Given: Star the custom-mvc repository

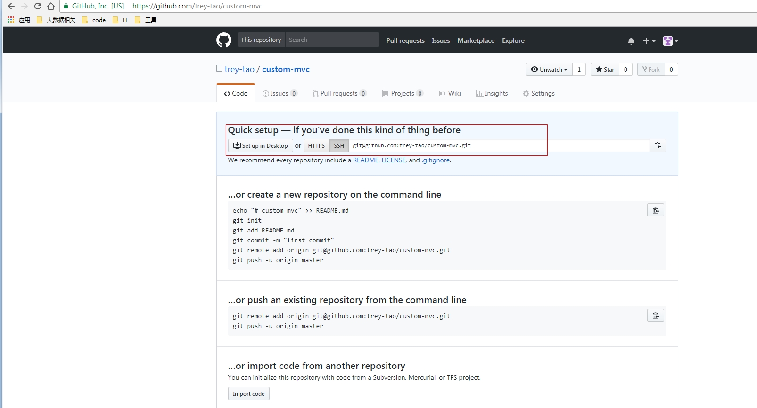Looking at the screenshot, I should tap(605, 69).
